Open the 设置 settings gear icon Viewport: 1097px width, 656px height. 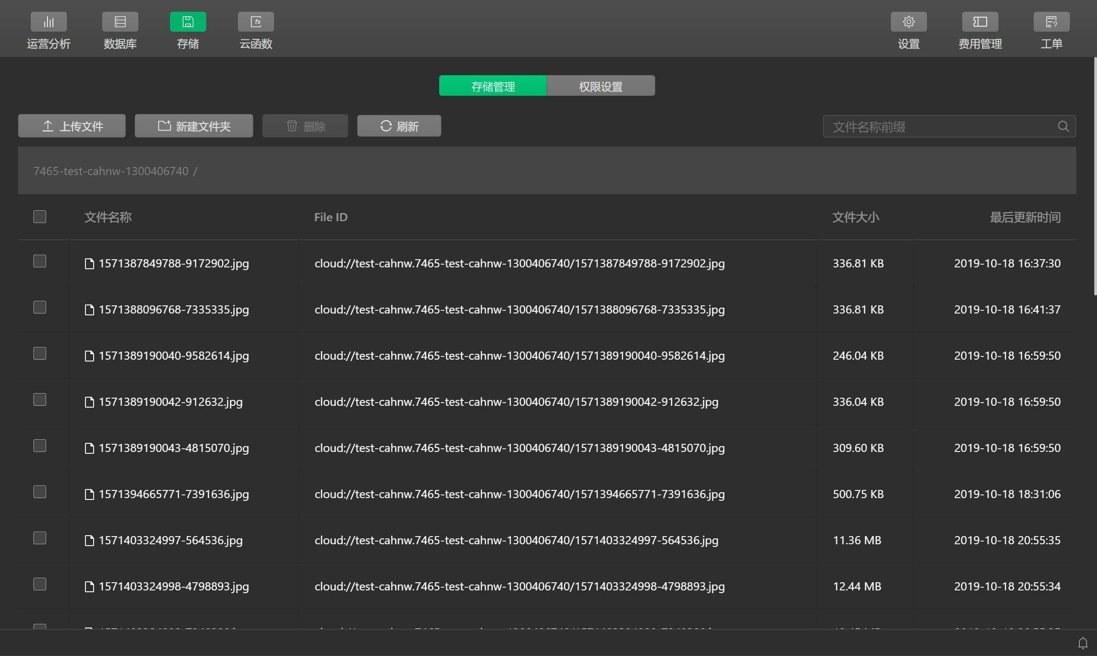[x=908, y=22]
